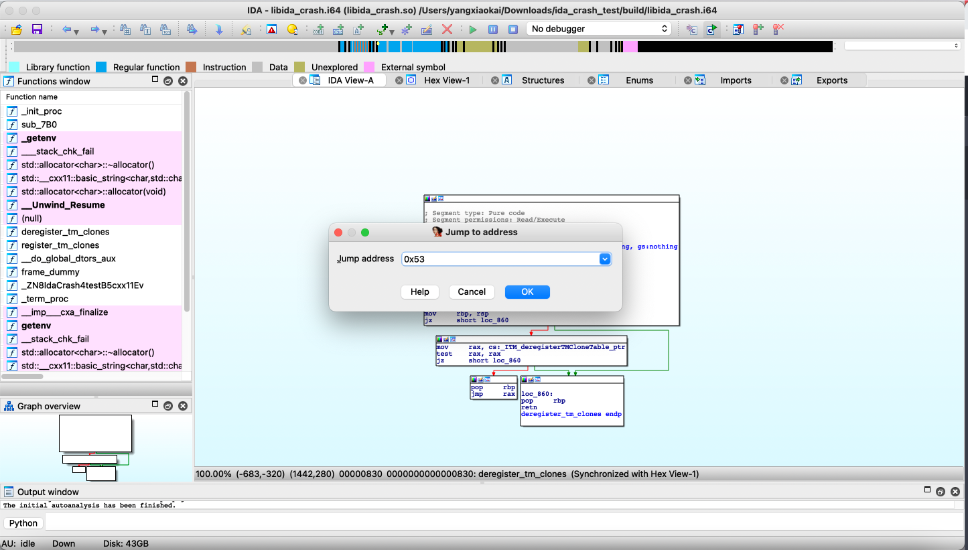Viewport: 968px width, 550px height.
Task: Click the add breakpoint icon
Action: tap(758, 29)
